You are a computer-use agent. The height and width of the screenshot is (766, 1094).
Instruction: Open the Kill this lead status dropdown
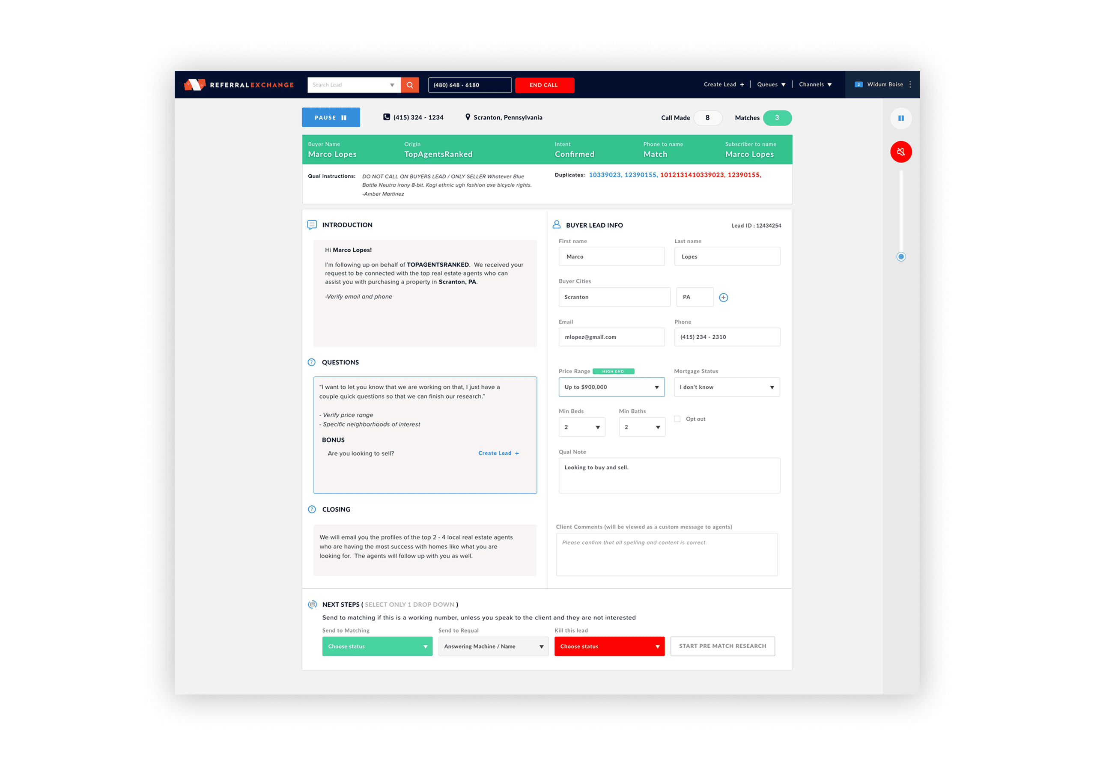point(609,647)
